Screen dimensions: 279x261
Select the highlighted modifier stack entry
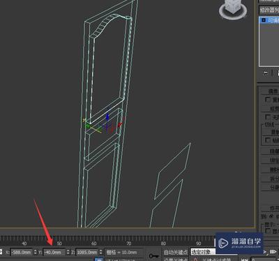coord(269,20)
